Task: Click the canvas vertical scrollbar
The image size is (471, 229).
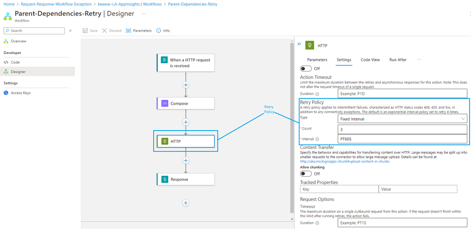Action: [292, 128]
